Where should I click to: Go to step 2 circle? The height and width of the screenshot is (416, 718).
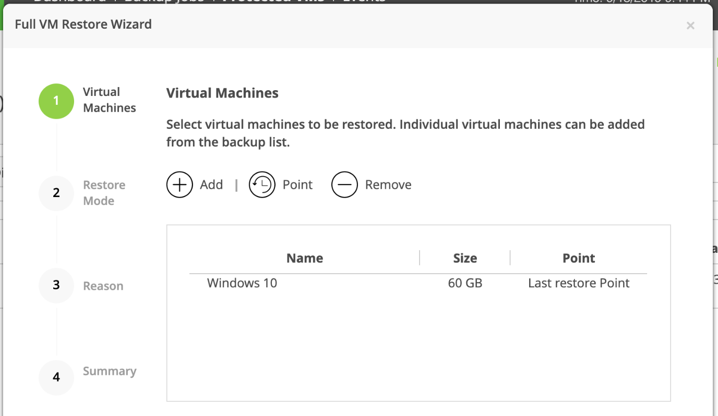56,193
